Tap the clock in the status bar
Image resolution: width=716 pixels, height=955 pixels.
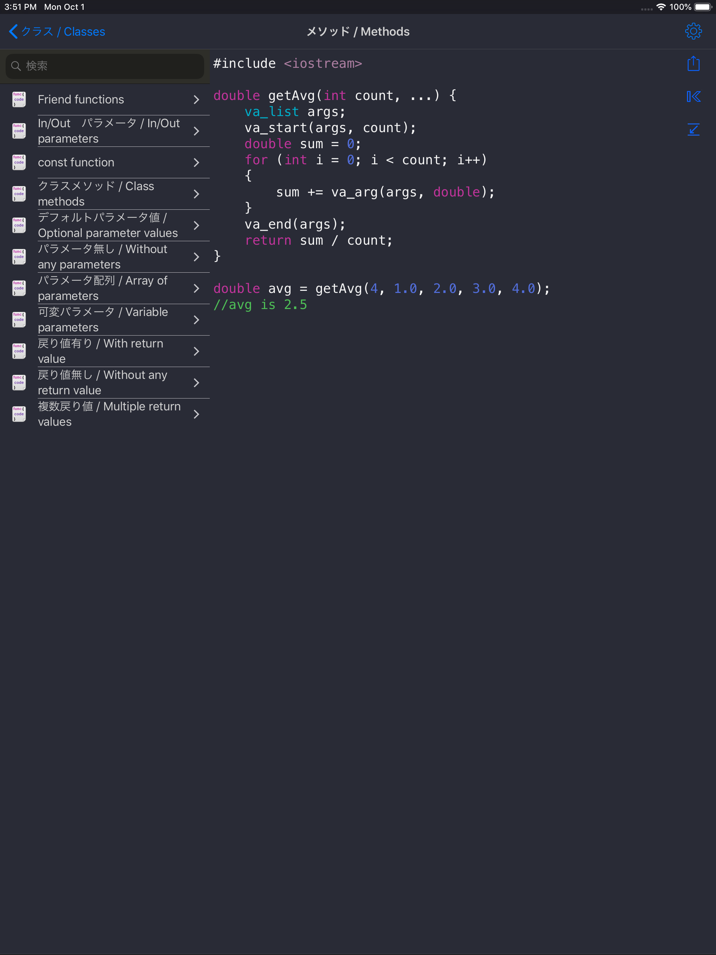[x=20, y=7]
